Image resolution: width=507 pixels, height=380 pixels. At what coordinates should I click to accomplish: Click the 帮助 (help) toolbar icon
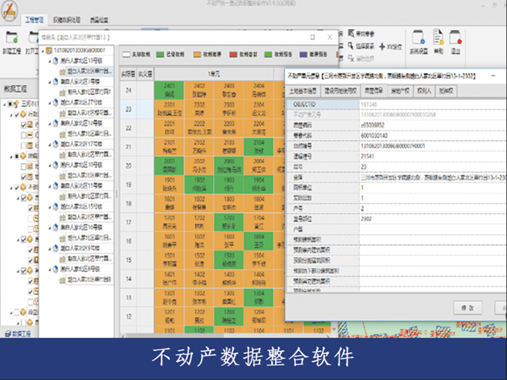tap(438, 37)
